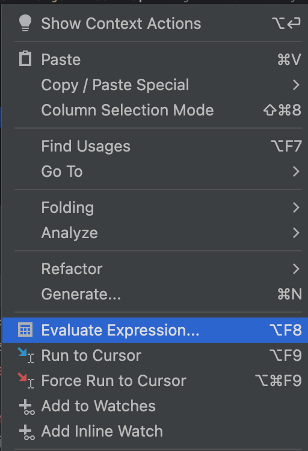Screen dimensions: 308x451
Task: Open the Refactor submenu chevron
Action: [296, 269]
